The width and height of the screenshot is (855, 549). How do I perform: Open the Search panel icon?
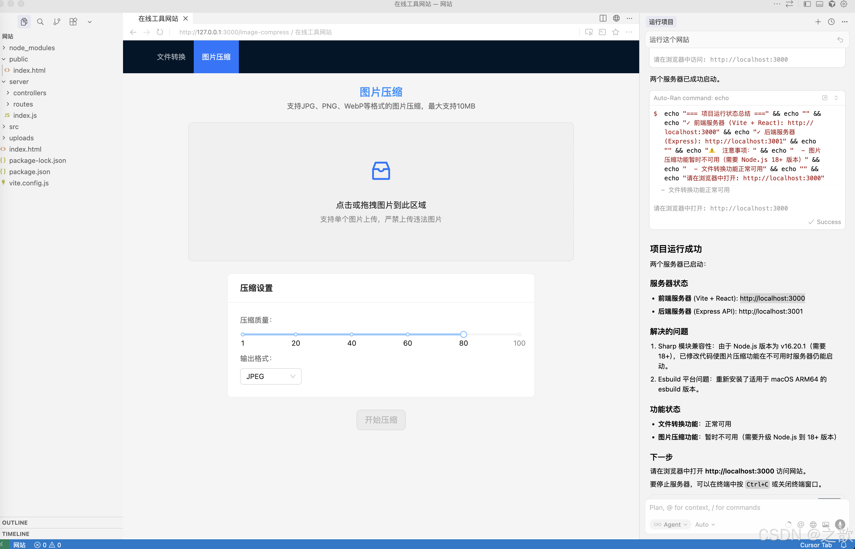pyautogui.click(x=40, y=22)
